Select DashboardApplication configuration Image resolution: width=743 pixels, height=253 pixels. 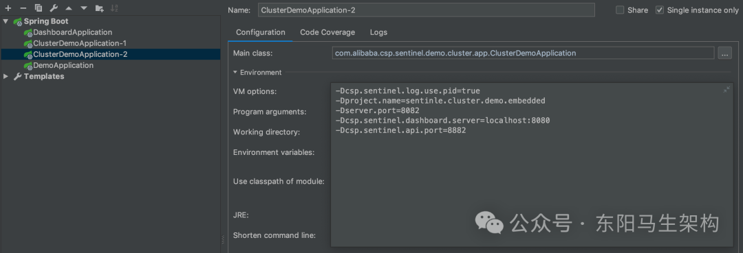click(x=72, y=32)
